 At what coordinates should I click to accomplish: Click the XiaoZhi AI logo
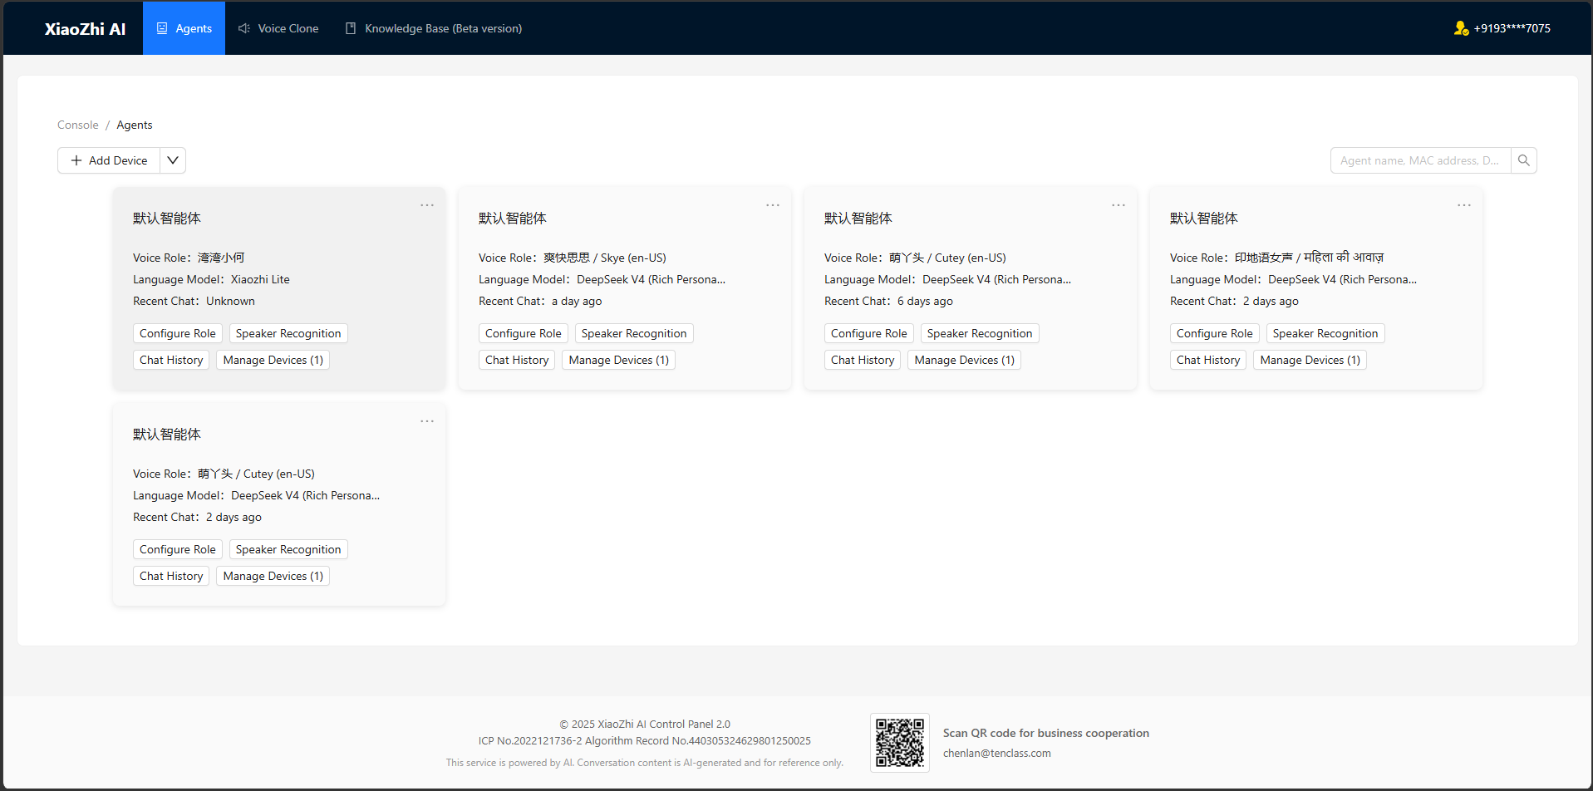85,29
